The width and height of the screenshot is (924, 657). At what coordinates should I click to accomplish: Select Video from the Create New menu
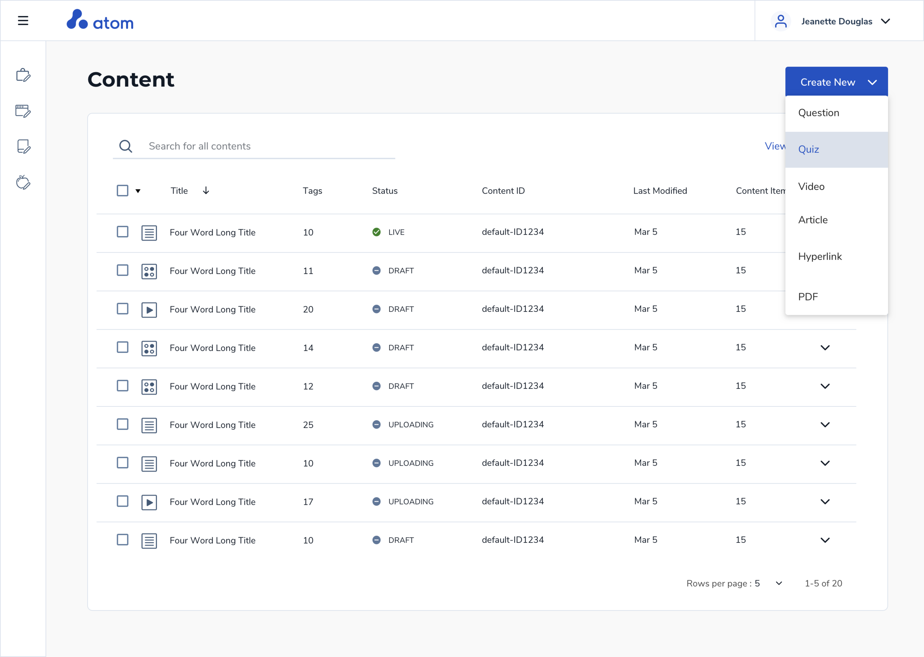click(x=836, y=187)
